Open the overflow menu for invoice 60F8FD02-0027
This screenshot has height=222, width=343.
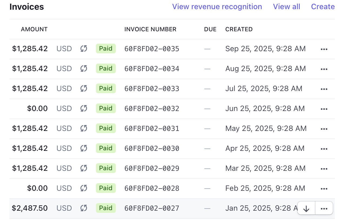[x=324, y=208]
